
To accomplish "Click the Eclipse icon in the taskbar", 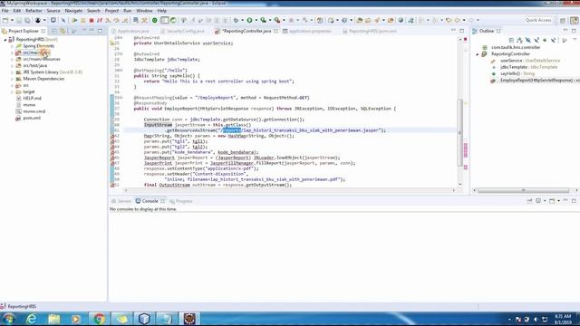I will [x=189, y=319].
